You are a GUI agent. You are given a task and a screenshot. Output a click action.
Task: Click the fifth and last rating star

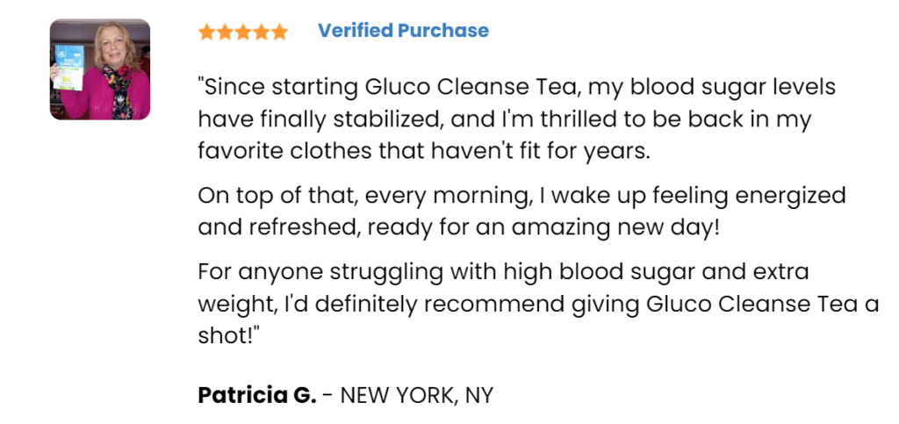pos(279,32)
